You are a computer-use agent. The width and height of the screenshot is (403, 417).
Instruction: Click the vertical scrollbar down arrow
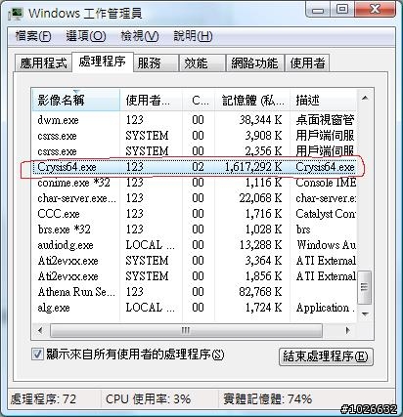coord(365,313)
